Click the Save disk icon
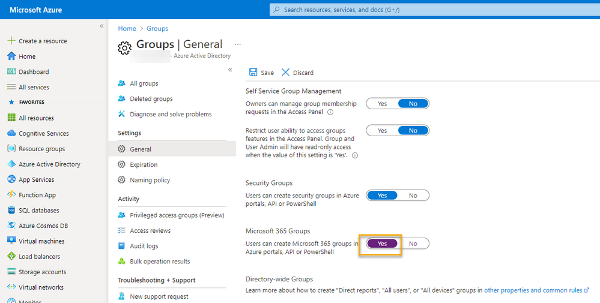The width and height of the screenshot is (600, 303). coord(253,73)
